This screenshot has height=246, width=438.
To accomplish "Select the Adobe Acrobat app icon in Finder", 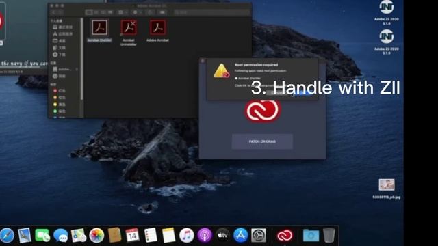I will coord(157,27).
